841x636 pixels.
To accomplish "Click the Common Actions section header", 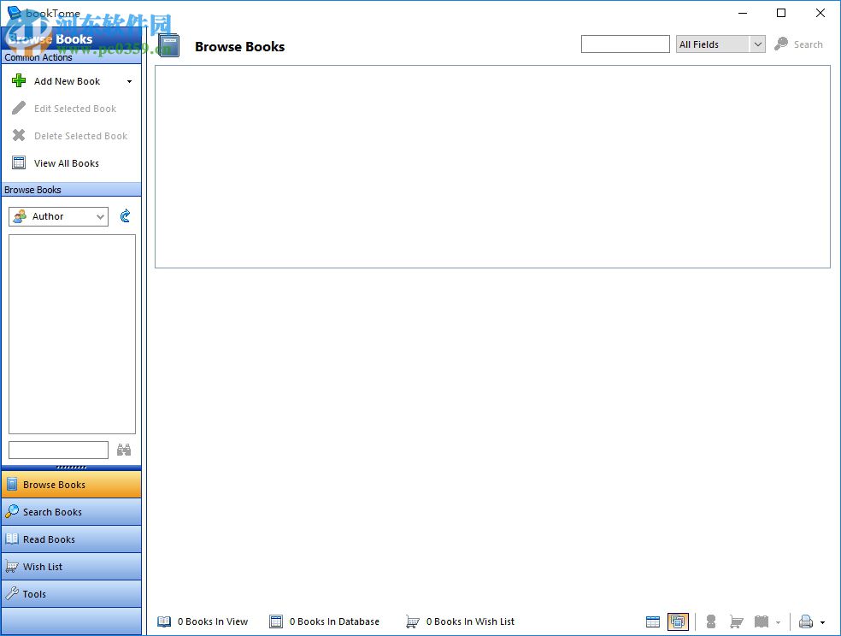I will (71, 57).
